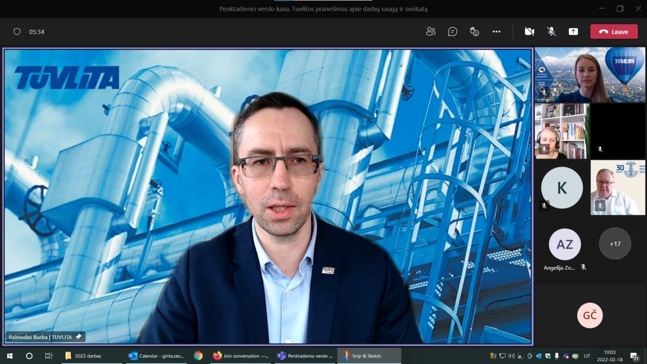Click Angelija Zo... participant name
Viewport: 647px width, 364px height.
pos(559,267)
